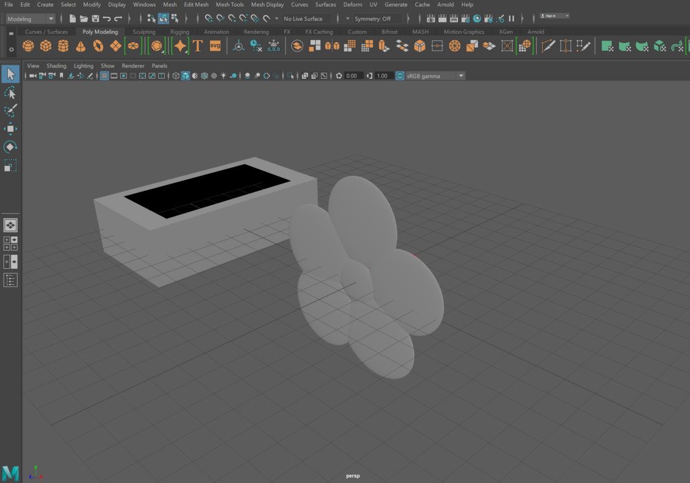690x483 pixels.
Task: Activate the arrow Select tool
Action: click(10, 74)
